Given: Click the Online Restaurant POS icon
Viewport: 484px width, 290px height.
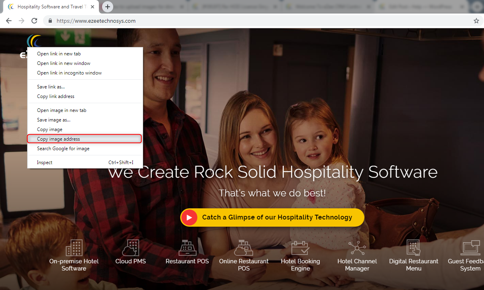Looking at the screenshot, I should (244, 247).
